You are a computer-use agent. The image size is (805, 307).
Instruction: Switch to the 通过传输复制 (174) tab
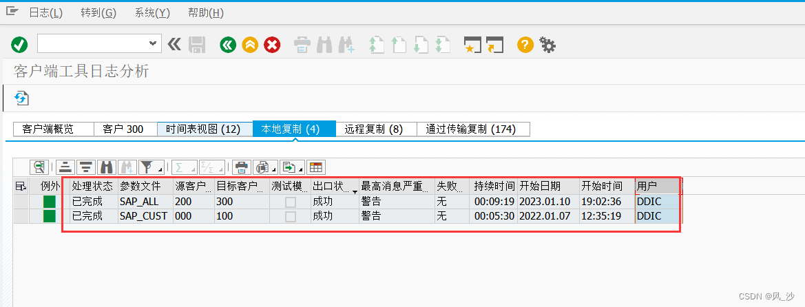click(473, 129)
